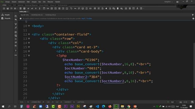Screen dimensions: 195x109
Task: Open Microsoft Edge from the taskbar
Action: tap(104, 106)
